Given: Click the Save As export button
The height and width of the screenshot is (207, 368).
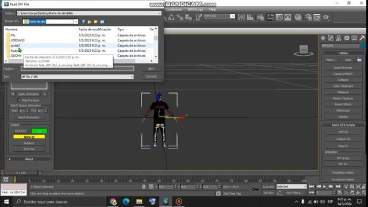Looking at the screenshot, I should point(29,149).
